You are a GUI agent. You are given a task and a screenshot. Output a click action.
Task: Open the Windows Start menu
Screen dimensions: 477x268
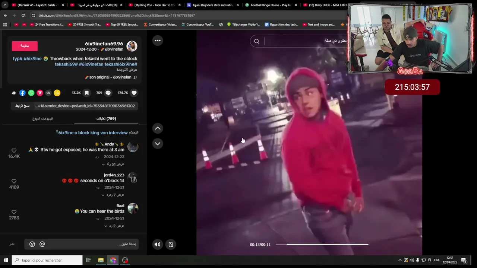coord(6,260)
